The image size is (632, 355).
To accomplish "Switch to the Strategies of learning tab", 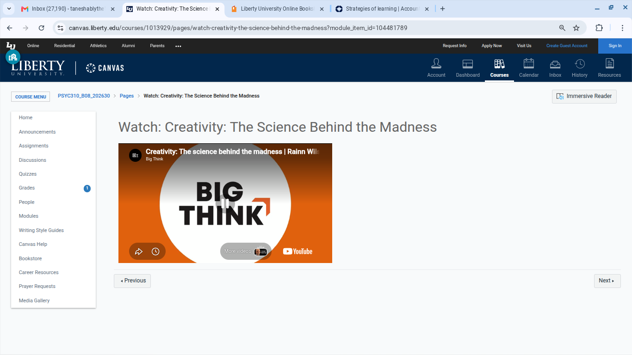I will tap(383, 9).
